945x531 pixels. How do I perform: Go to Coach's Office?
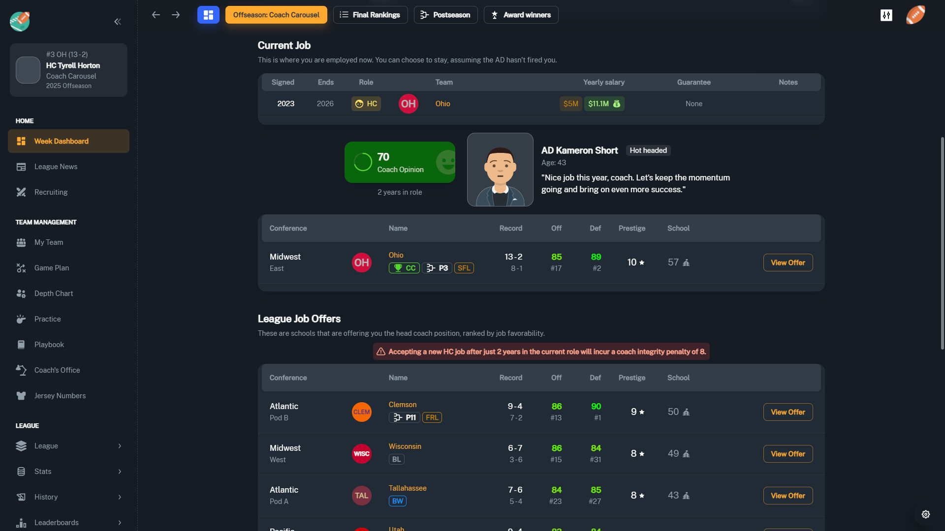[x=57, y=370]
